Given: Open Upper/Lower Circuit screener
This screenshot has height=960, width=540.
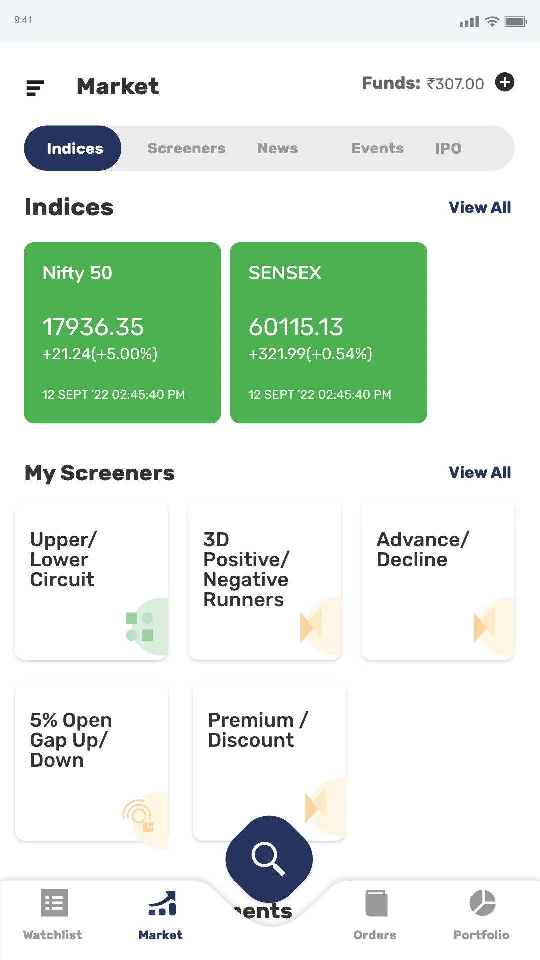Looking at the screenshot, I should [92, 581].
